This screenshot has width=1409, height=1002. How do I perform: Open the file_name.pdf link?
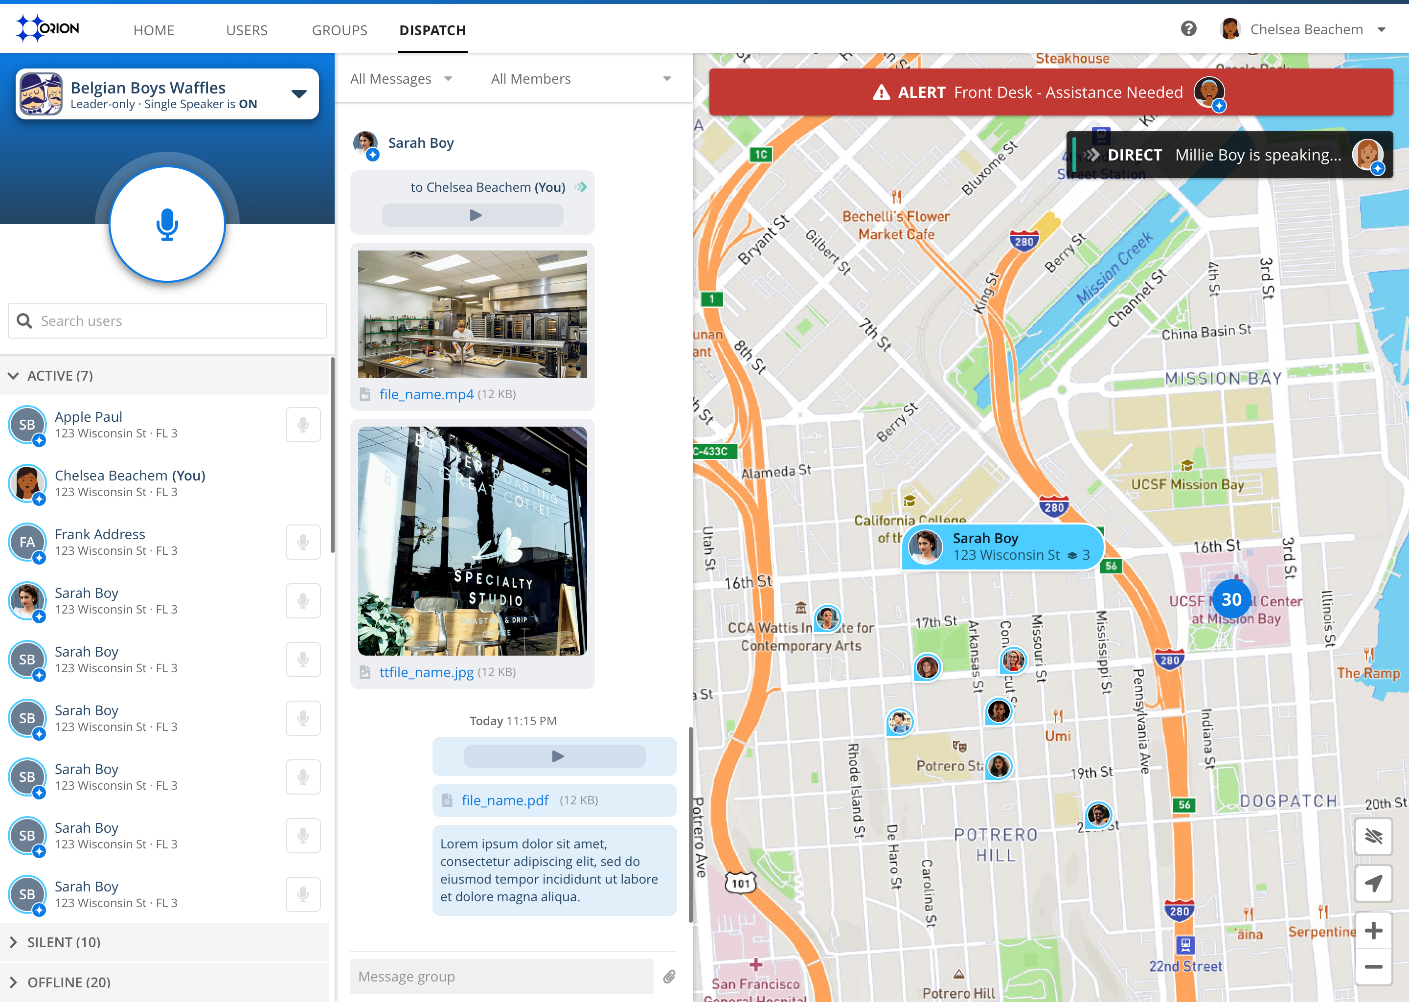pyautogui.click(x=504, y=800)
